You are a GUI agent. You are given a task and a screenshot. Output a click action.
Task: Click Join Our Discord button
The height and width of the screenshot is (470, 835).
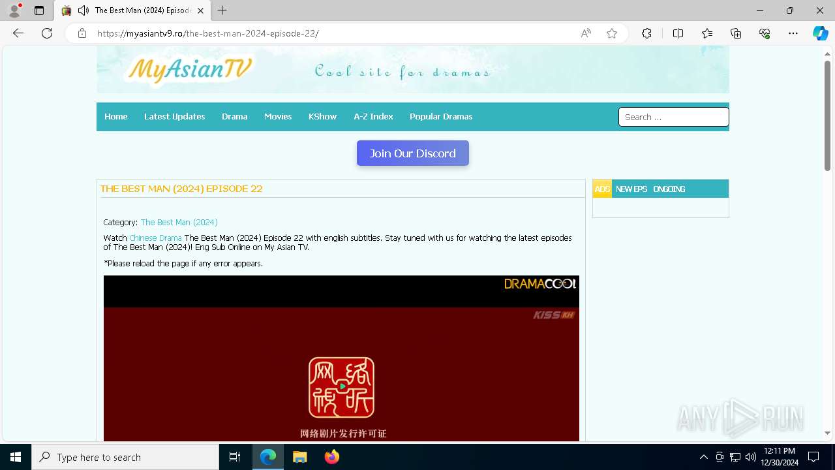pos(413,153)
